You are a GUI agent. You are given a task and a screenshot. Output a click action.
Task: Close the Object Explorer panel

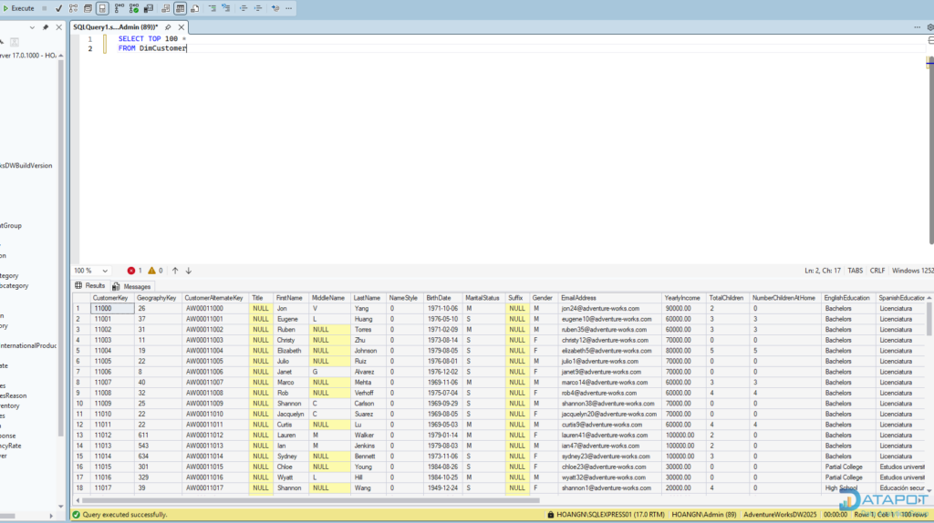(x=58, y=27)
